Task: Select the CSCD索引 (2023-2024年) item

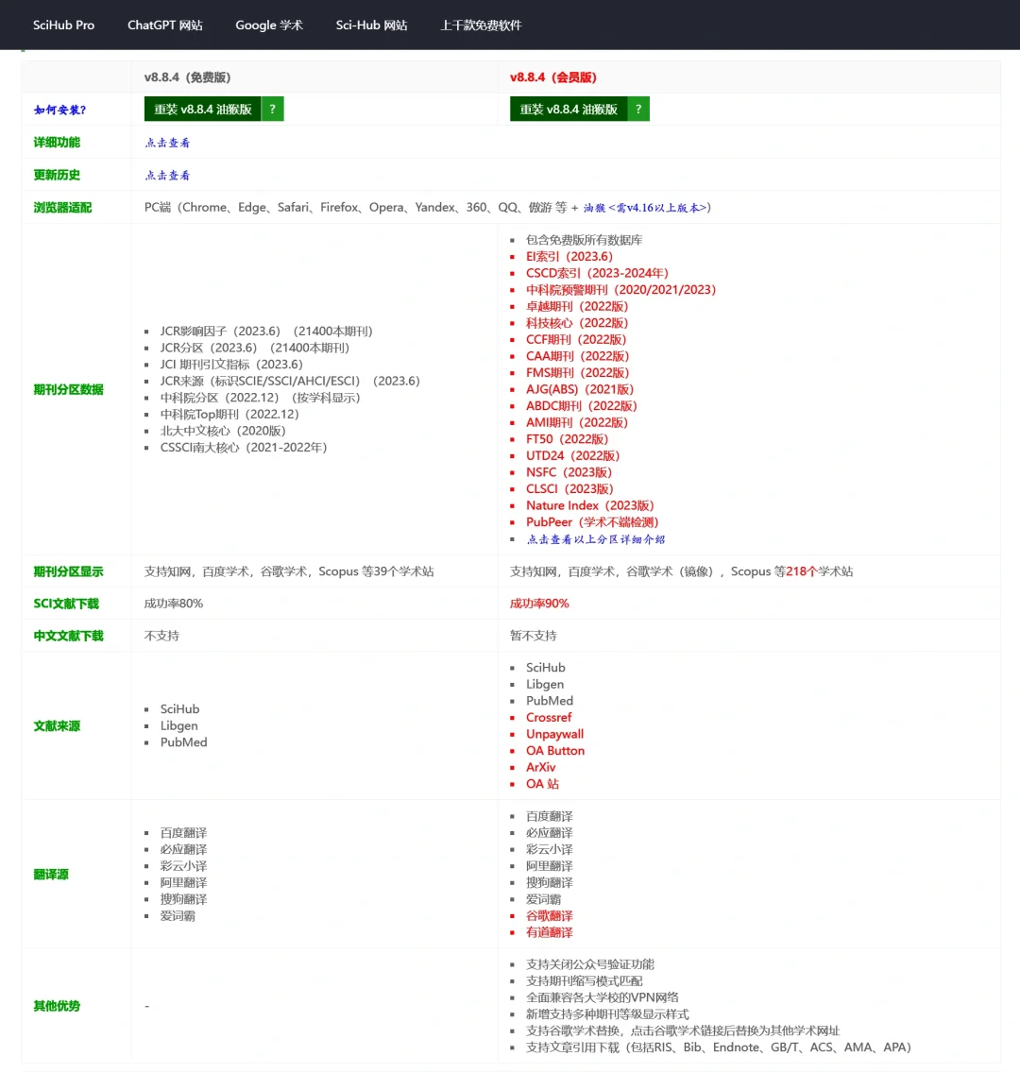Action: tap(597, 273)
